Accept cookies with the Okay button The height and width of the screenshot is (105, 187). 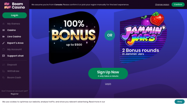coord(180,102)
